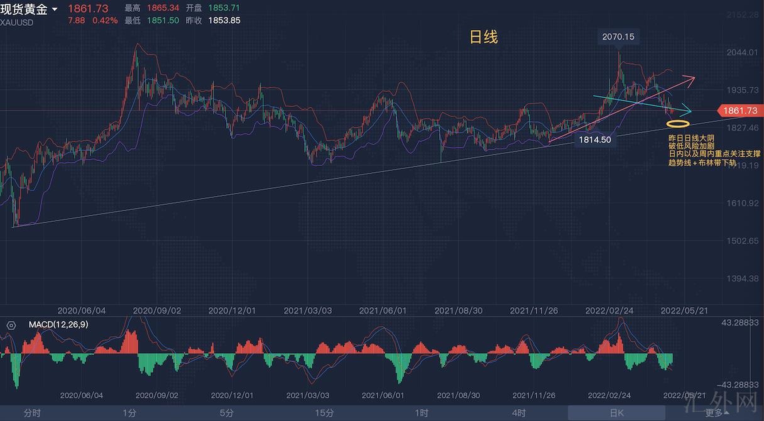Click the red 1861.73 current price tag
Screen dimensions: 764x421
tap(739, 111)
